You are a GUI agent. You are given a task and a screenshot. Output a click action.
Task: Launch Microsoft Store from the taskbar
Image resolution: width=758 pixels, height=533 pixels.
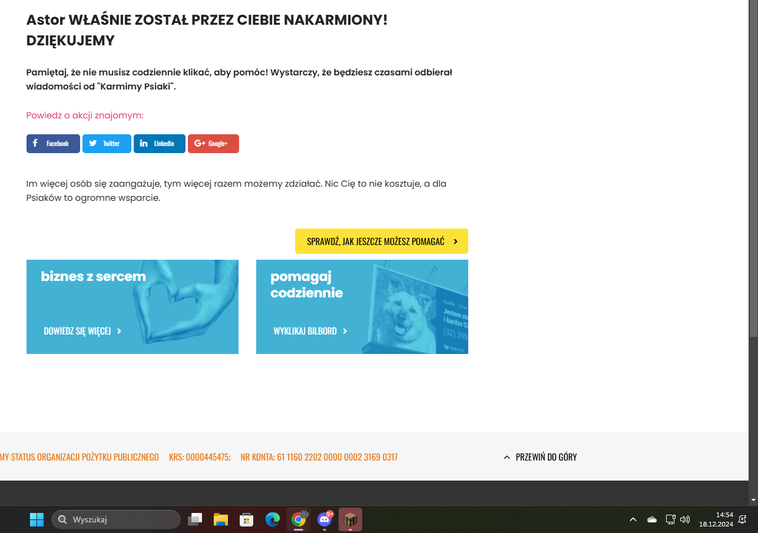(247, 519)
